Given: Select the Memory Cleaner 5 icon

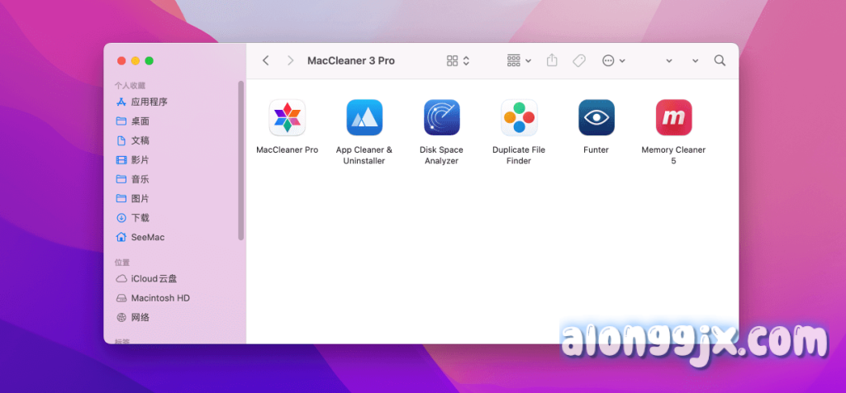Looking at the screenshot, I should (x=673, y=117).
